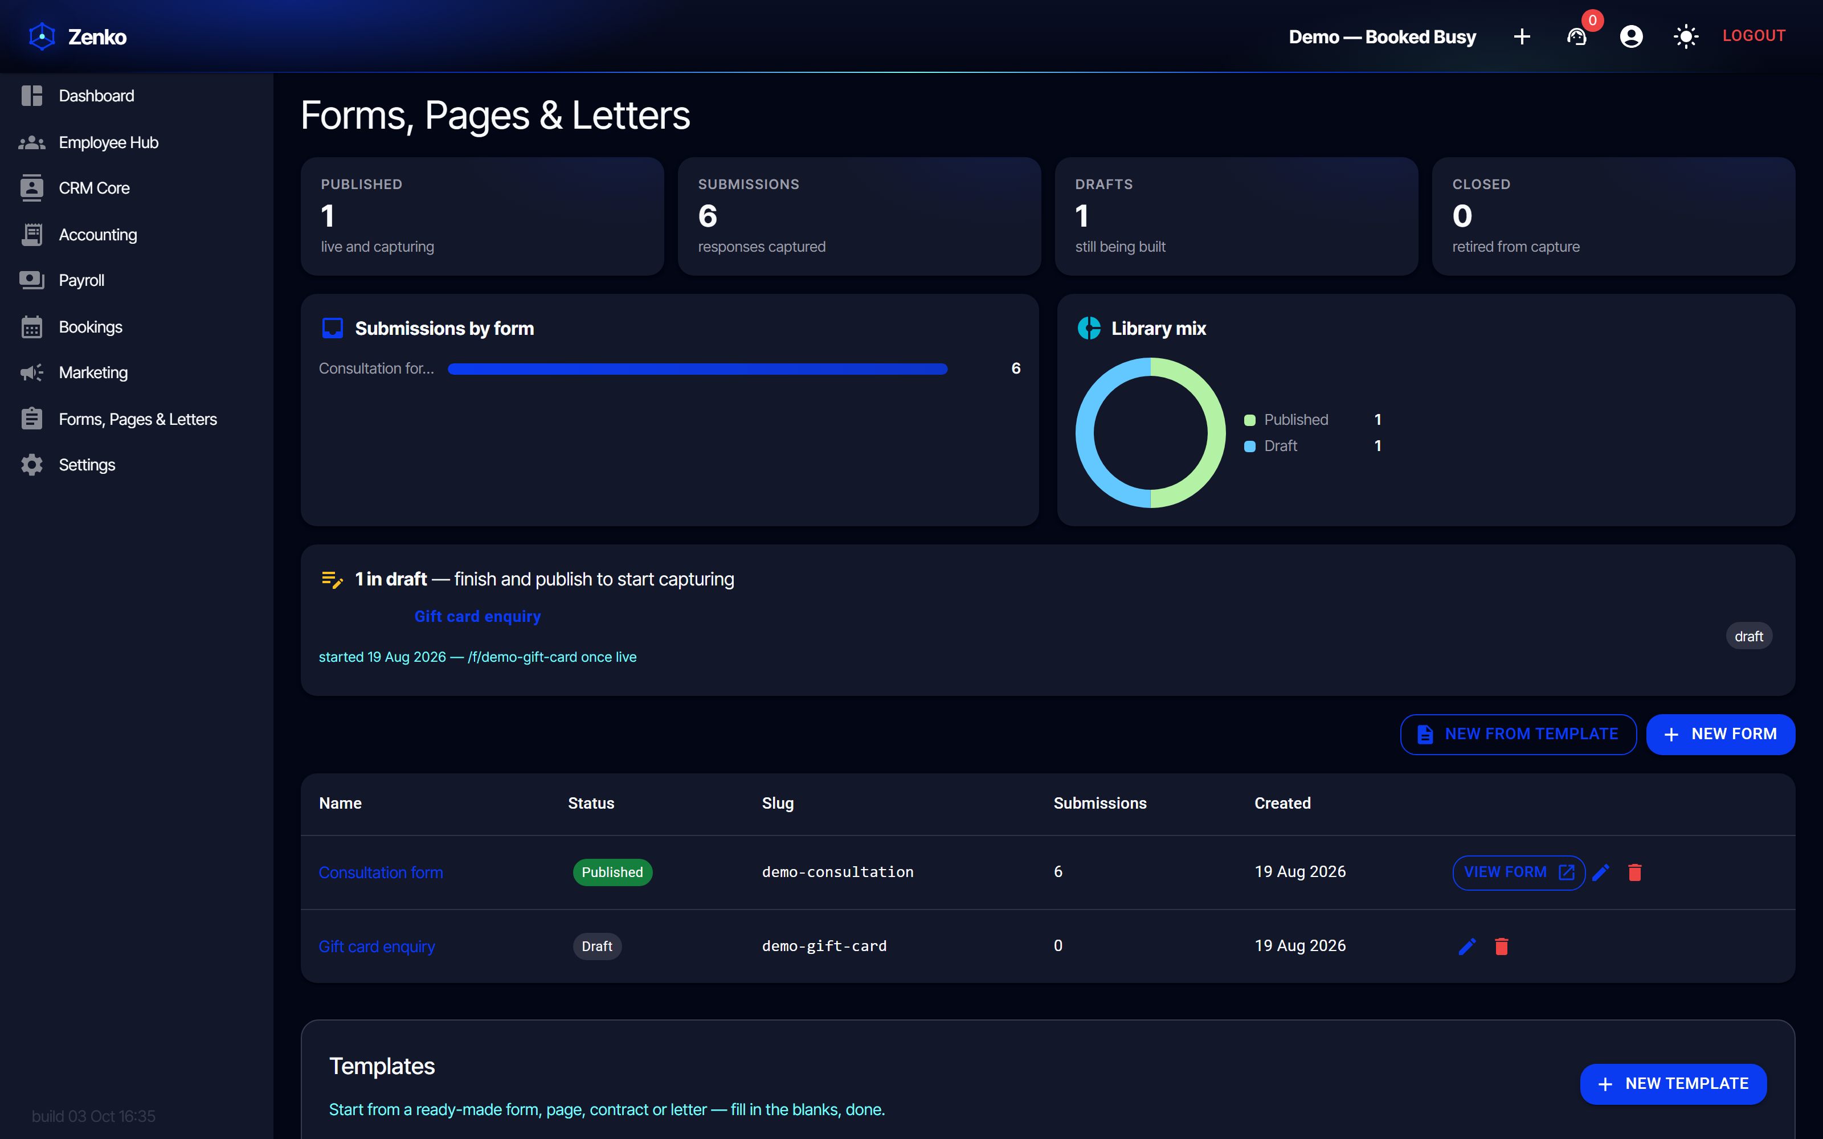Click the Employee Hub people icon

pyautogui.click(x=32, y=142)
